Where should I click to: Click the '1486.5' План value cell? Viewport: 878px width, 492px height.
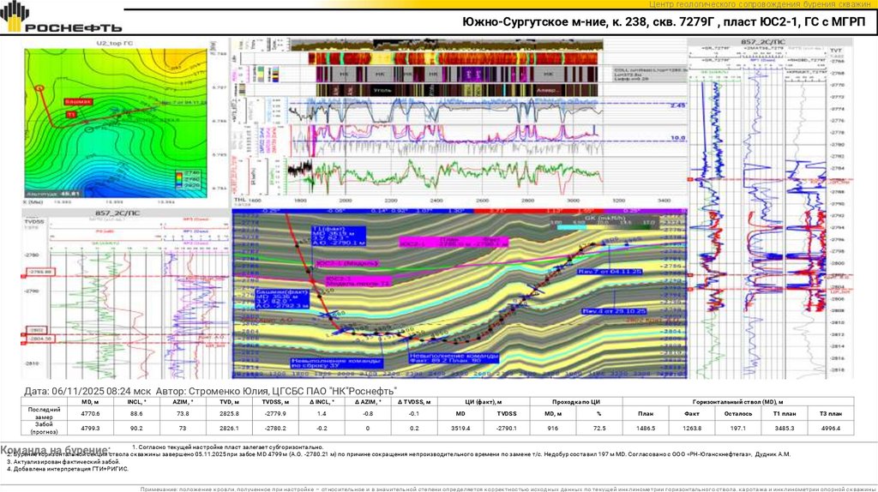point(646,429)
